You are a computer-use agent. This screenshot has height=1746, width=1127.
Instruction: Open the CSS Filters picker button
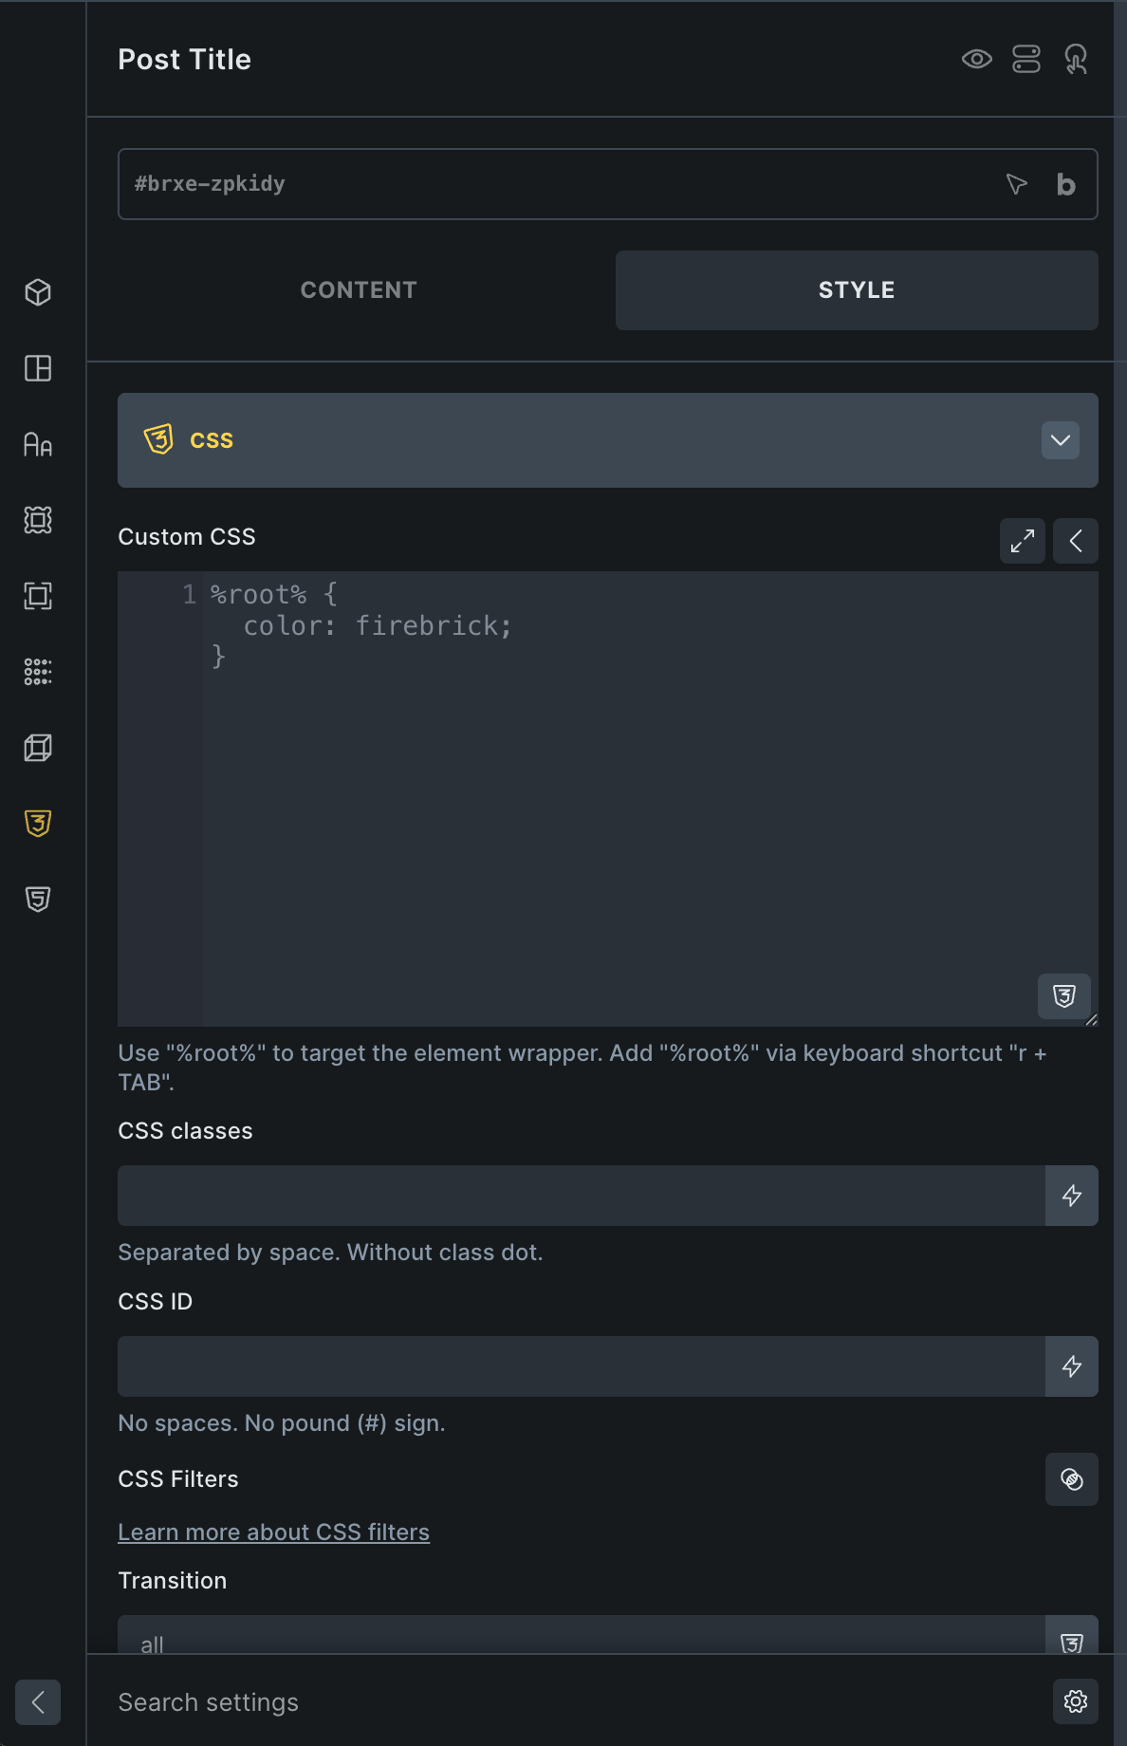[1072, 1479]
